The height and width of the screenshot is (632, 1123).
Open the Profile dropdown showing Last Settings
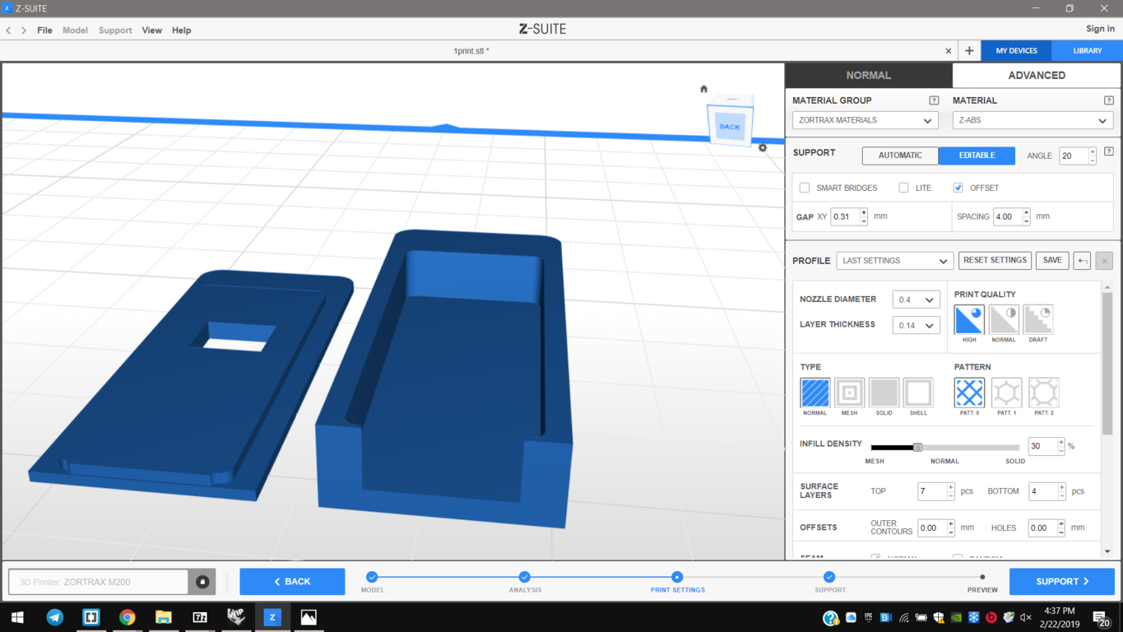coord(894,261)
